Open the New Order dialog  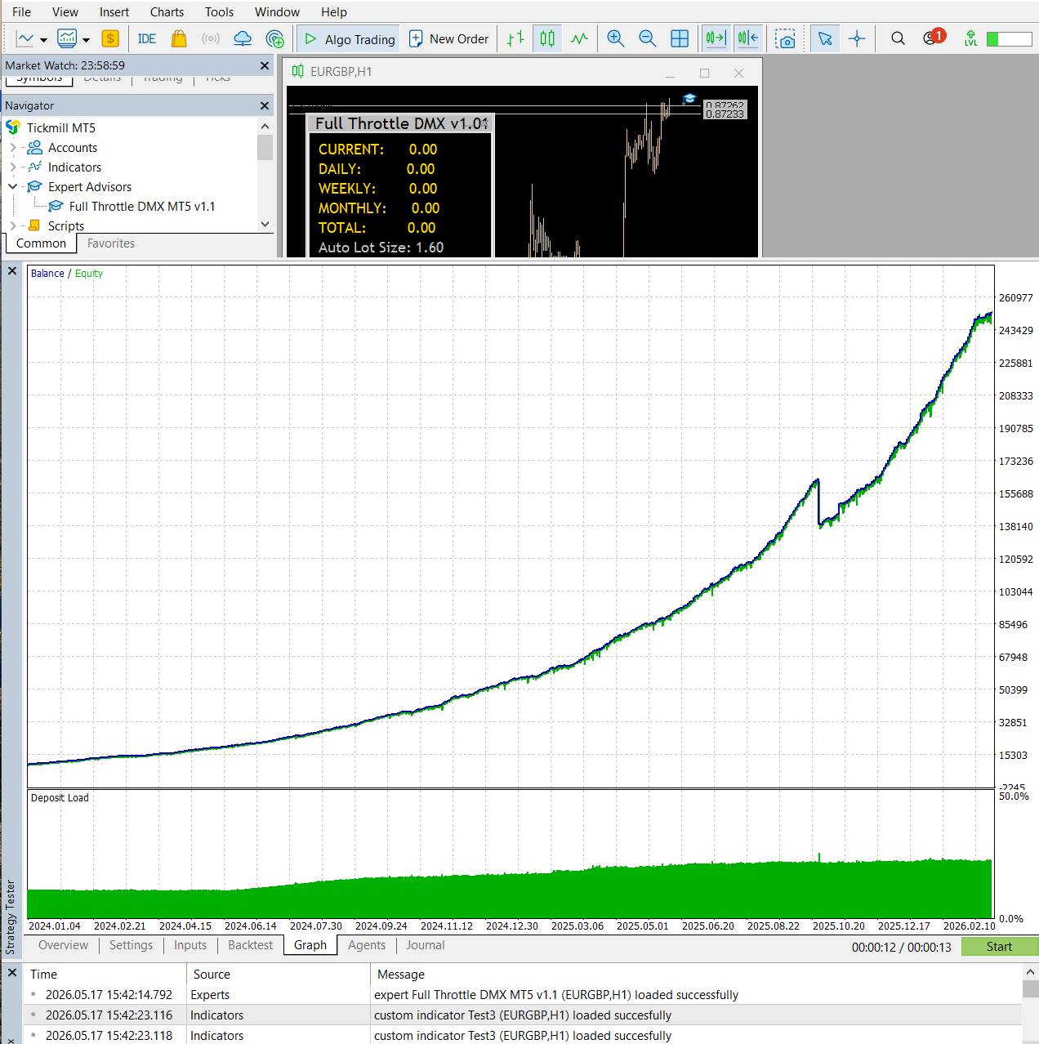tap(448, 38)
